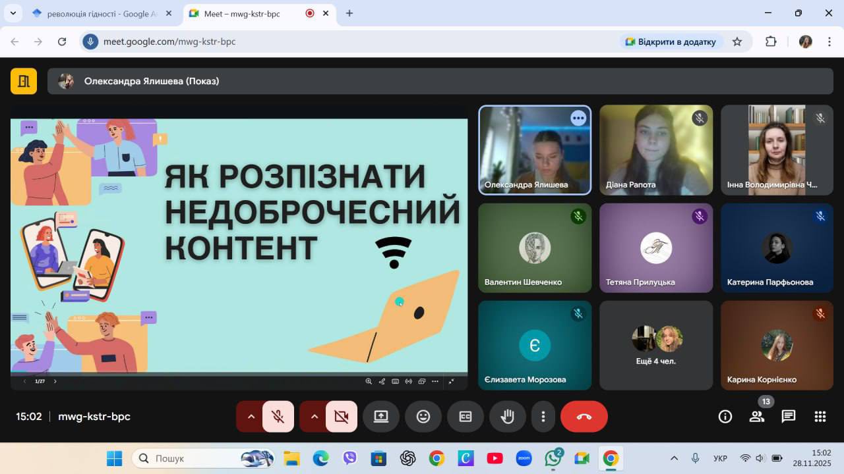Expand microphone audio settings chevron
This screenshot has width=844, height=474.
(x=251, y=417)
